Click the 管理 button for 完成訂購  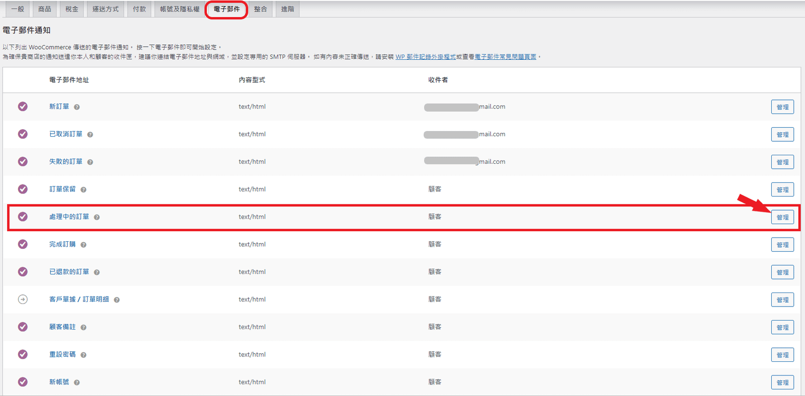[782, 245]
